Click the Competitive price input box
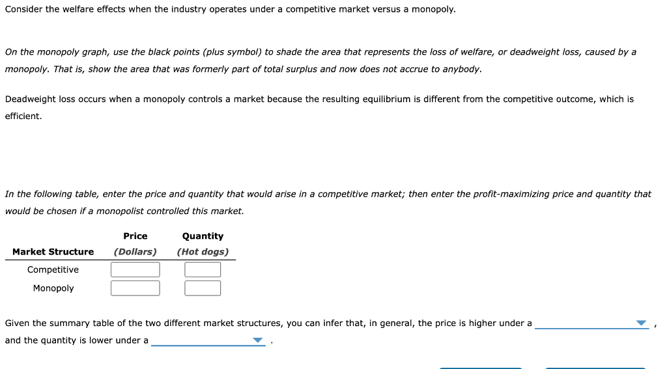Screen dimensions: 667x369 point(135,269)
